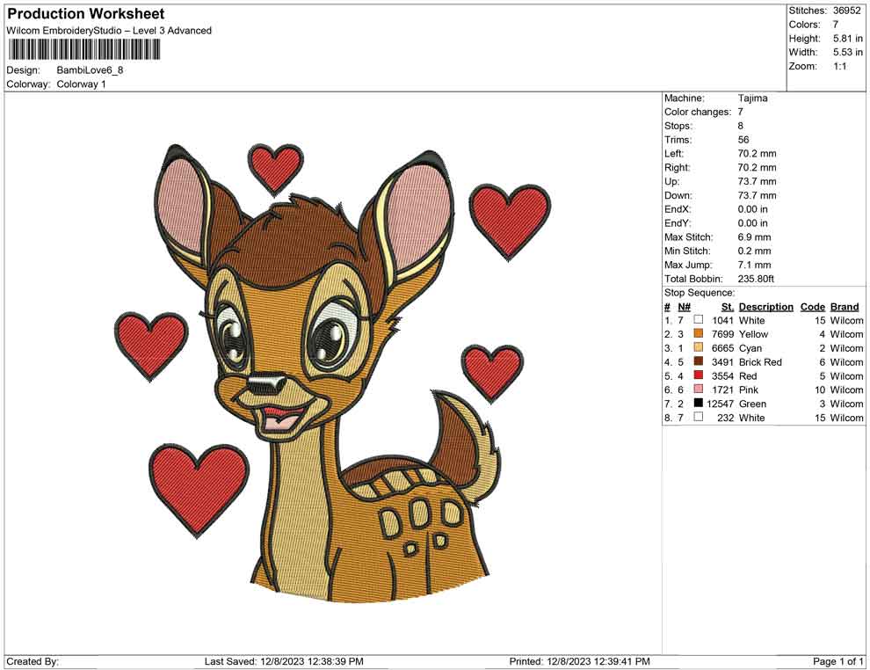Click the orange Yellow swatch in stop 2
The height and width of the screenshot is (670, 870).
(699, 333)
